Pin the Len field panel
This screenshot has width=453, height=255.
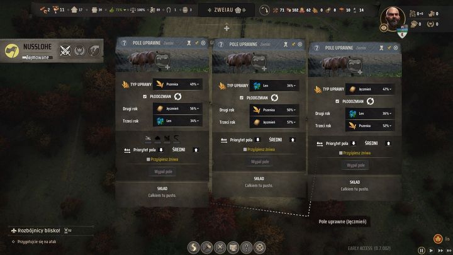293,44
